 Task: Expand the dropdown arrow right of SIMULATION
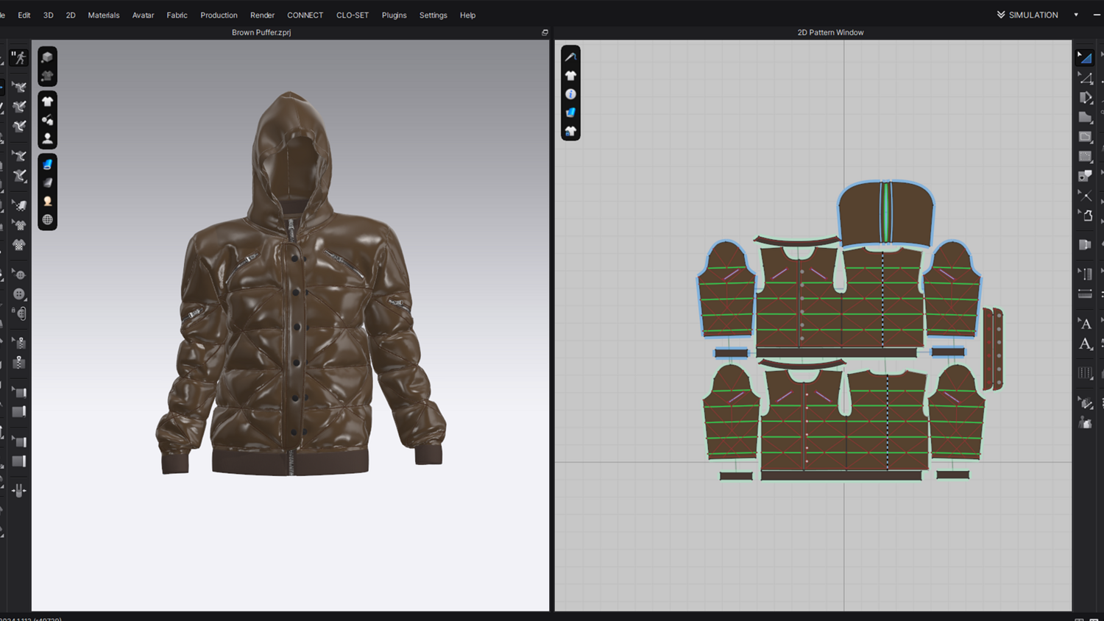pos(1076,15)
